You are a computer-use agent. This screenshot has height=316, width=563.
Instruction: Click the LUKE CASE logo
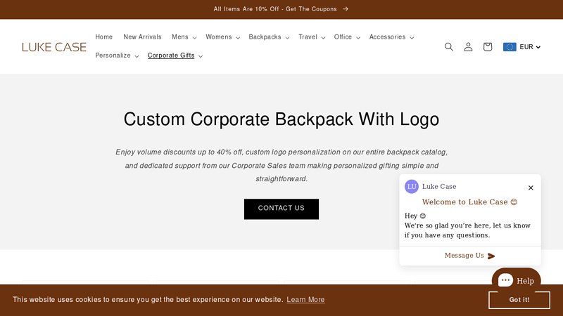point(54,47)
